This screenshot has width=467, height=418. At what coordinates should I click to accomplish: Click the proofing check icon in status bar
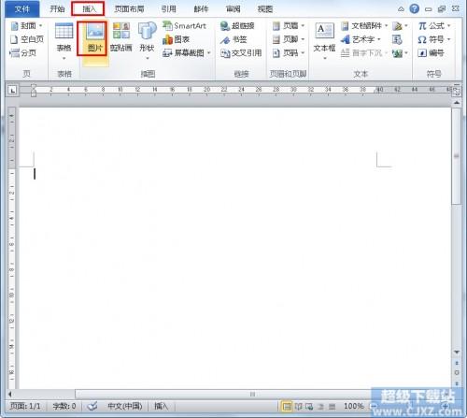click(92, 406)
